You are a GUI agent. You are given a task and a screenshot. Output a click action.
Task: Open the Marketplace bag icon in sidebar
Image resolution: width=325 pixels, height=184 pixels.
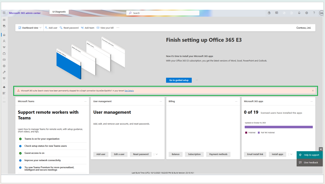(4, 54)
